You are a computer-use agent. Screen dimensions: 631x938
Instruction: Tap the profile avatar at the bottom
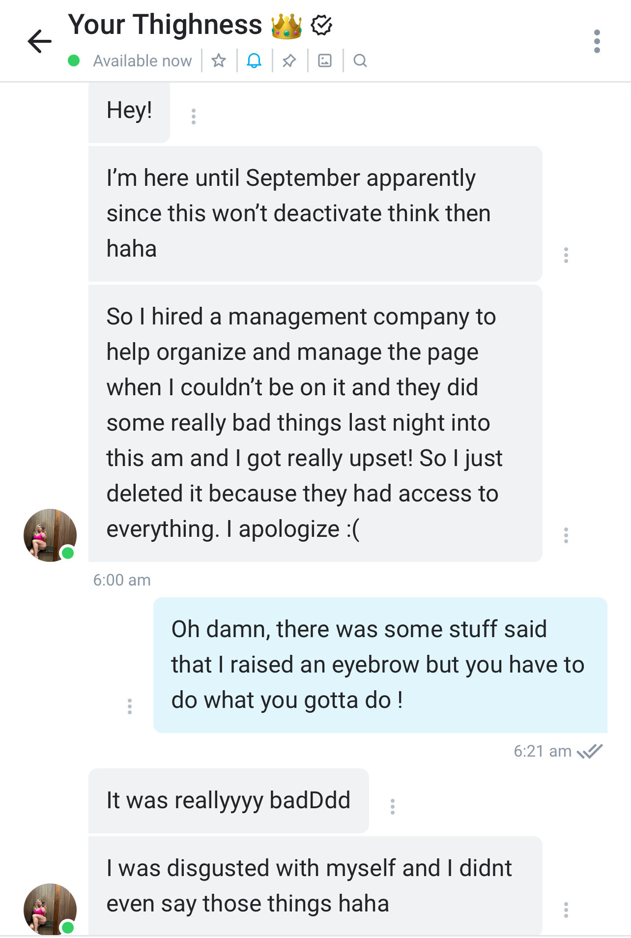coord(50,909)
